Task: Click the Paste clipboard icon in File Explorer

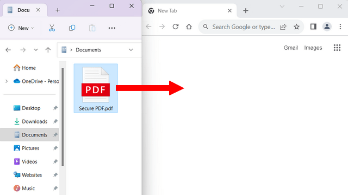Action: tap(92, 28)
